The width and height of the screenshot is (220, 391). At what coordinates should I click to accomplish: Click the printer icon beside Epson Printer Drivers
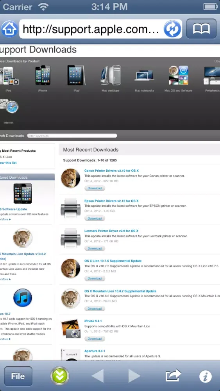click(x=71, y=208)
